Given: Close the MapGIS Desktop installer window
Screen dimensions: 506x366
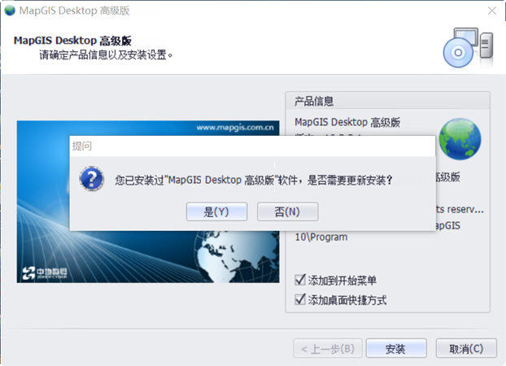Looking at the screenshot, I should (x=492, y=11).
